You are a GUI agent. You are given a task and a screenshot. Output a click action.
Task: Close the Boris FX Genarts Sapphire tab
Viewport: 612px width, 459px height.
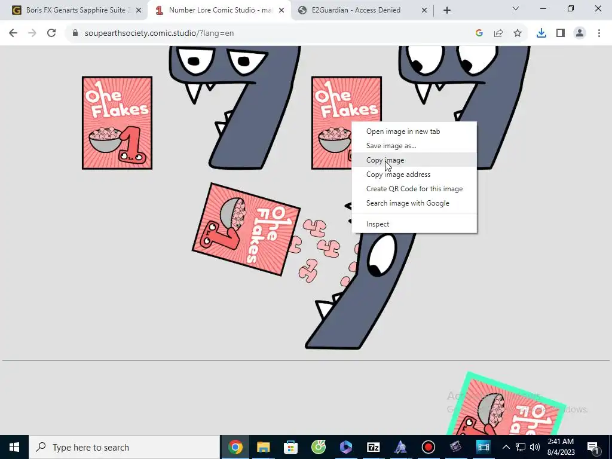[x=139, y=10]
